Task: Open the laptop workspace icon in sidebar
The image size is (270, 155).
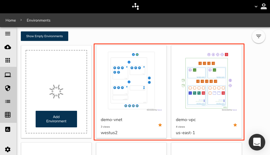Action: pyautogui.click(x=8, y=75)
